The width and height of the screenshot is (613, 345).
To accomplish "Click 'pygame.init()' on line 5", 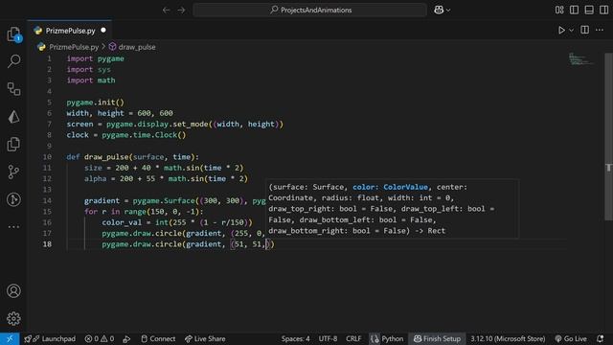I will [x=96, y=103].
